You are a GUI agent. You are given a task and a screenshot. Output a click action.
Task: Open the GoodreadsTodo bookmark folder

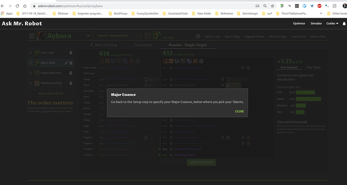(176, 14)
